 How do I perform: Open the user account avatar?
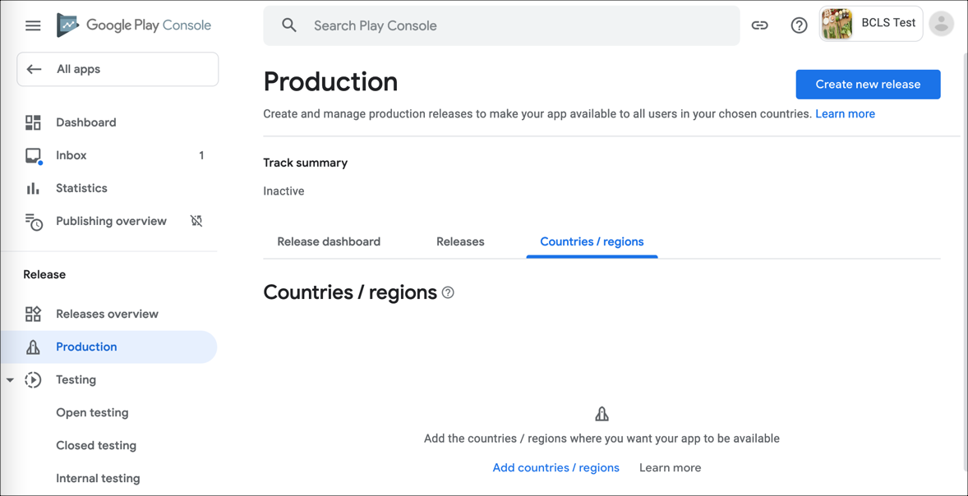942,24
